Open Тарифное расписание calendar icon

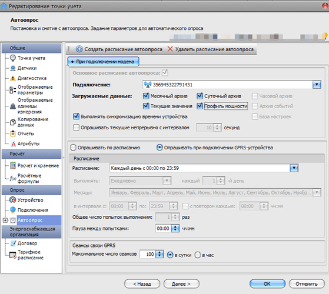[x=13, y=255]
